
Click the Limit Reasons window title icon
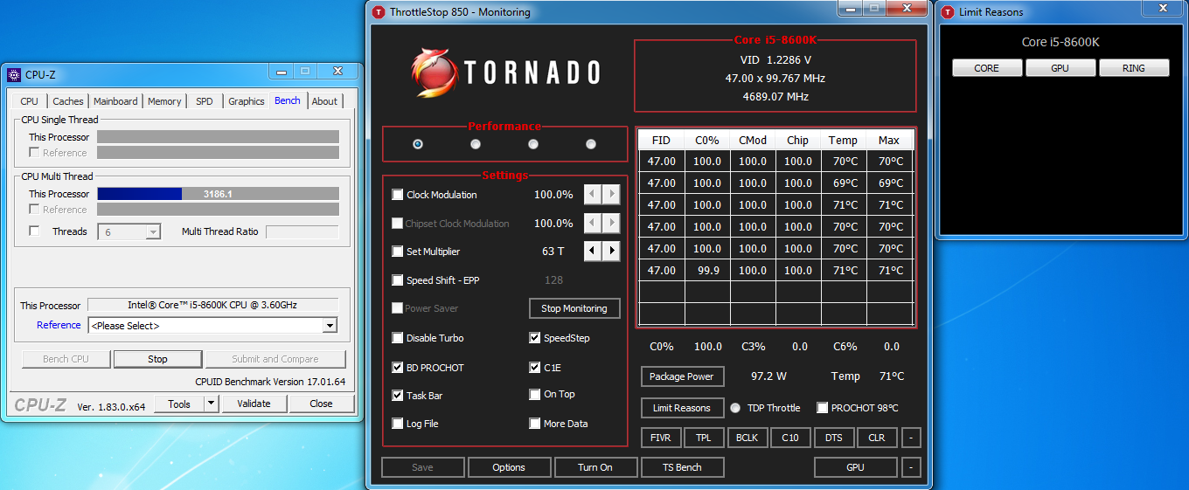pyautogui.click(x=948, y=12)
